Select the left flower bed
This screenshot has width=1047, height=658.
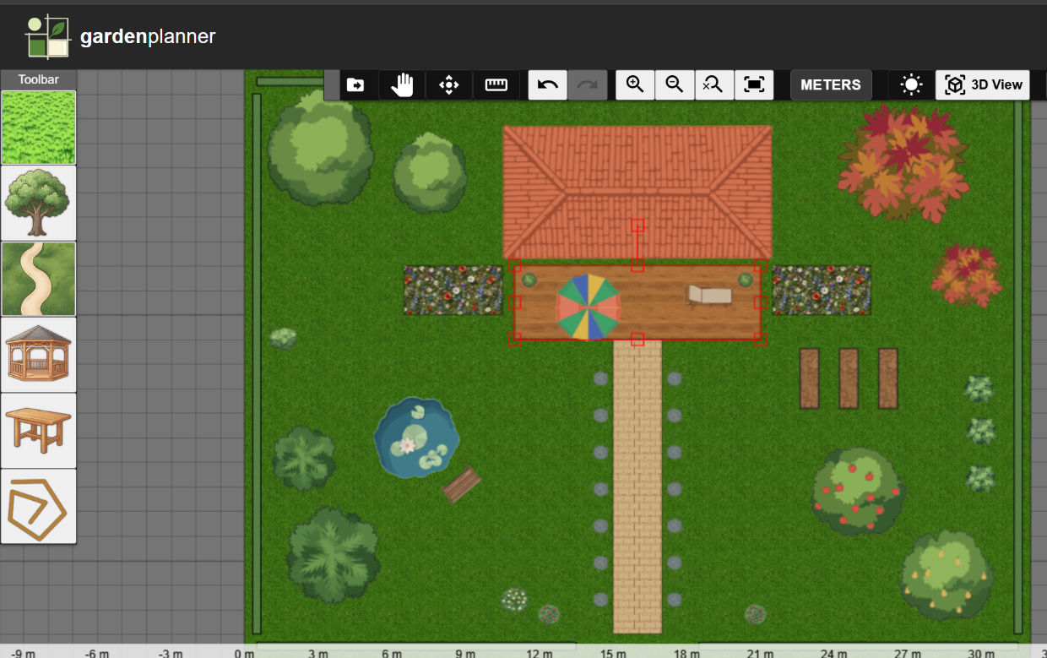click(x=453, y=291)
